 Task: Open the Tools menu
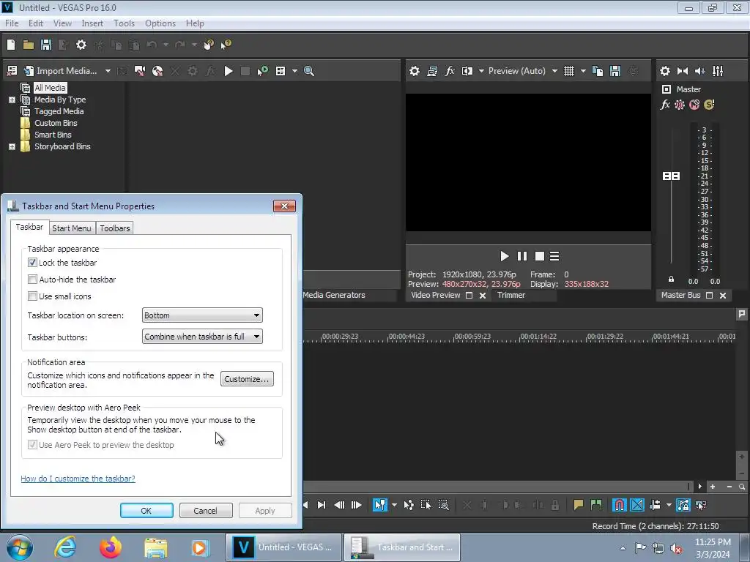pos(124,23)
